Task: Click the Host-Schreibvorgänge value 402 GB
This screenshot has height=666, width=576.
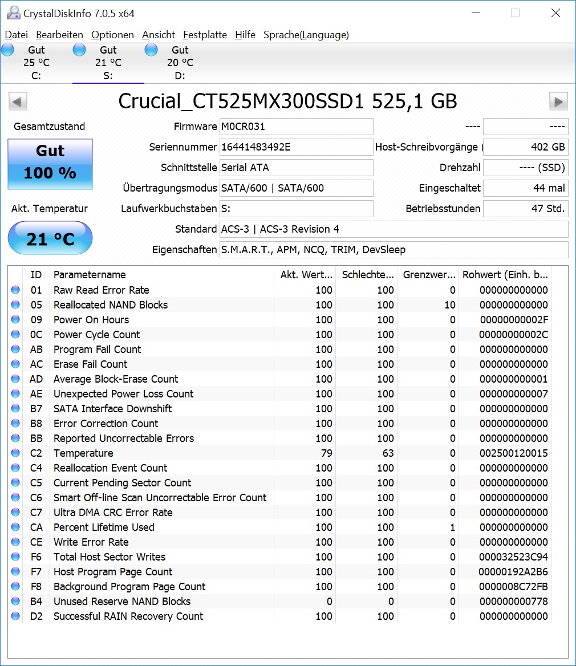Action: click(x=526, y=147)
